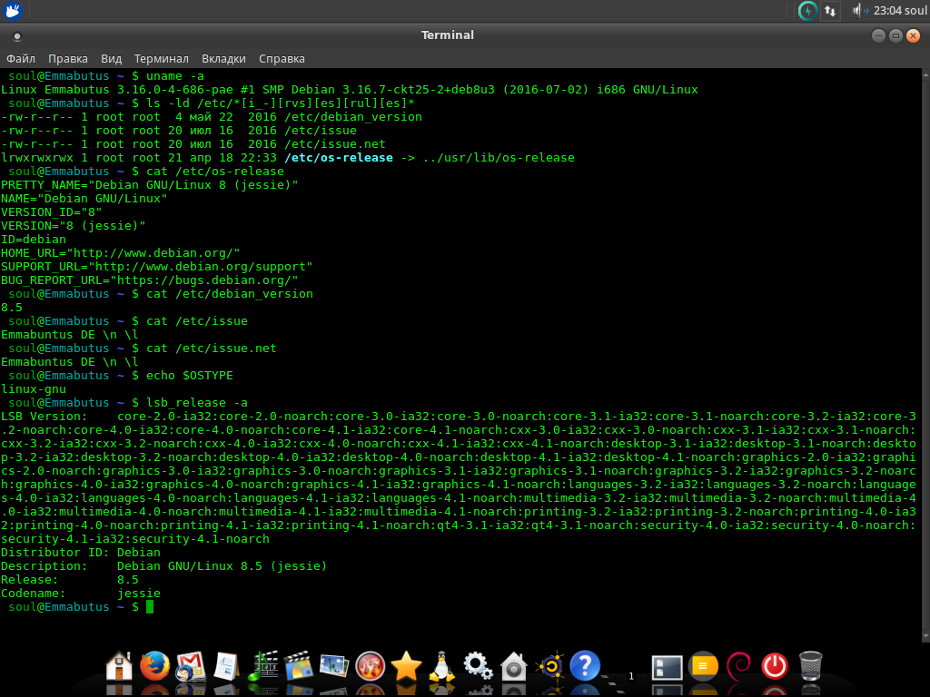Open the blue question mark help icon

[585, 666]
